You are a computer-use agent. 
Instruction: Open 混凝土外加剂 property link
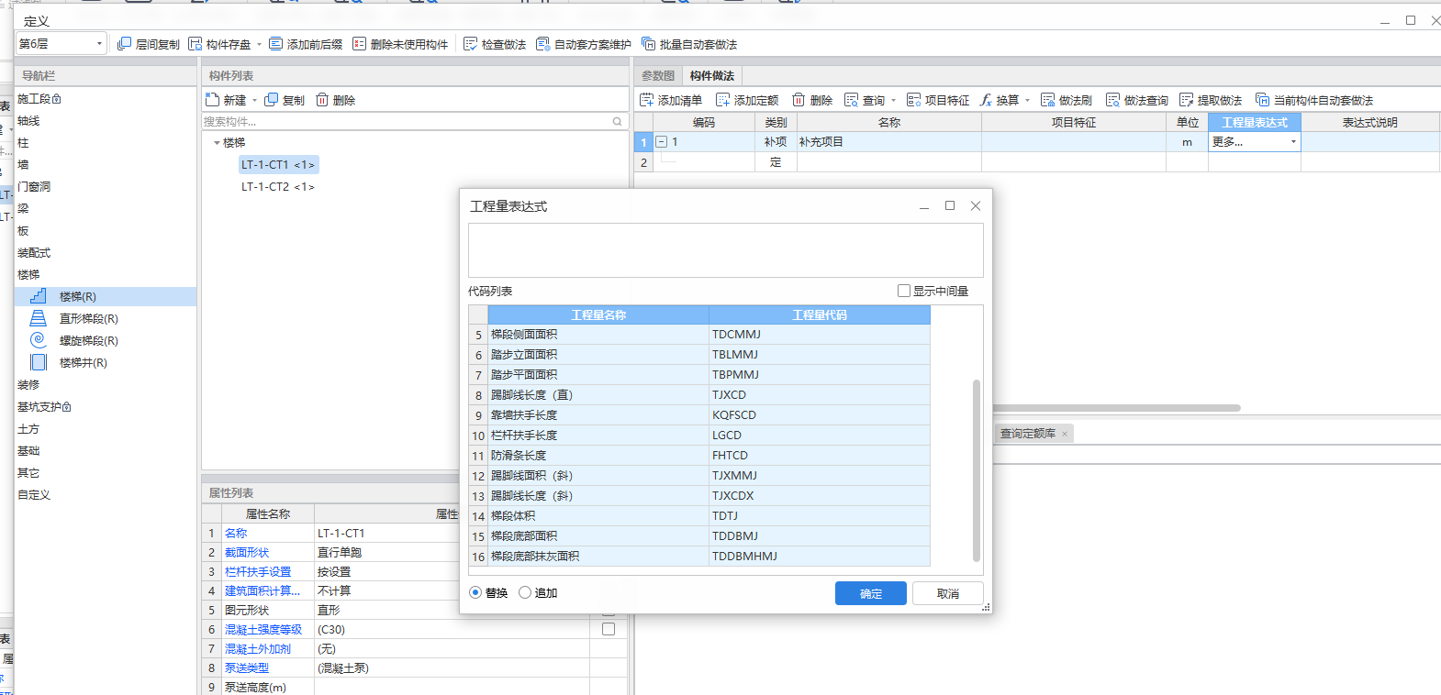click(x=258, y=648)
